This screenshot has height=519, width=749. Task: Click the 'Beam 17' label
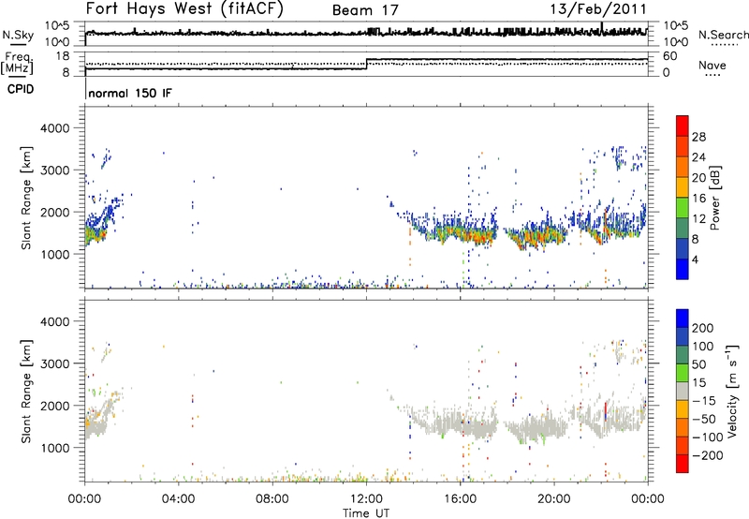point(365,10)
